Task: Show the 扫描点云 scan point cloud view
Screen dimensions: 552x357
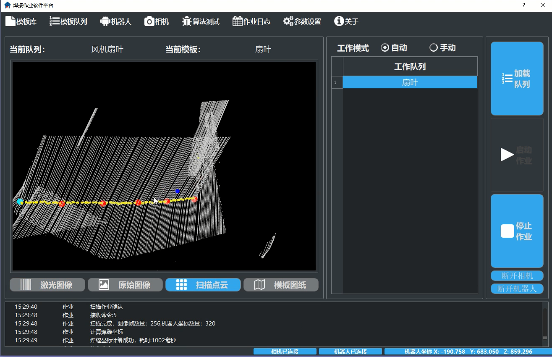Action: click(203, 285)
